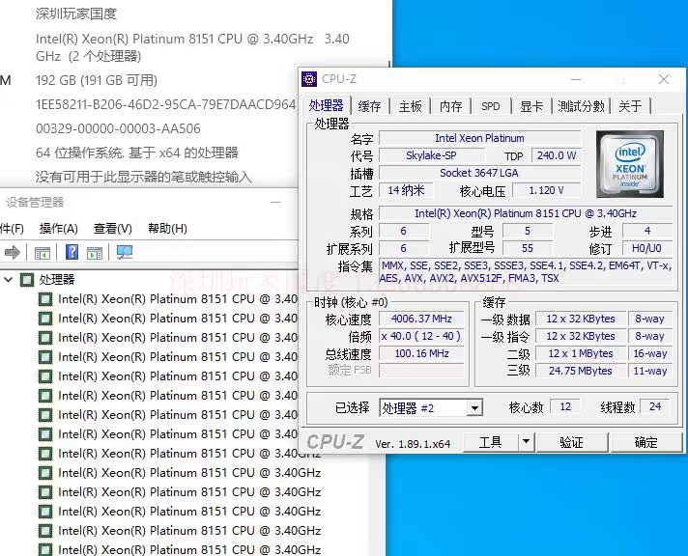Scan for hardware changes via monitor icon
This screenshot has width=688, height=556.
125,252
